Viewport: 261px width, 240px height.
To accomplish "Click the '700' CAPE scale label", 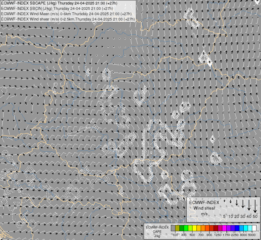I will pyautogui.click(x=201, y=235).
